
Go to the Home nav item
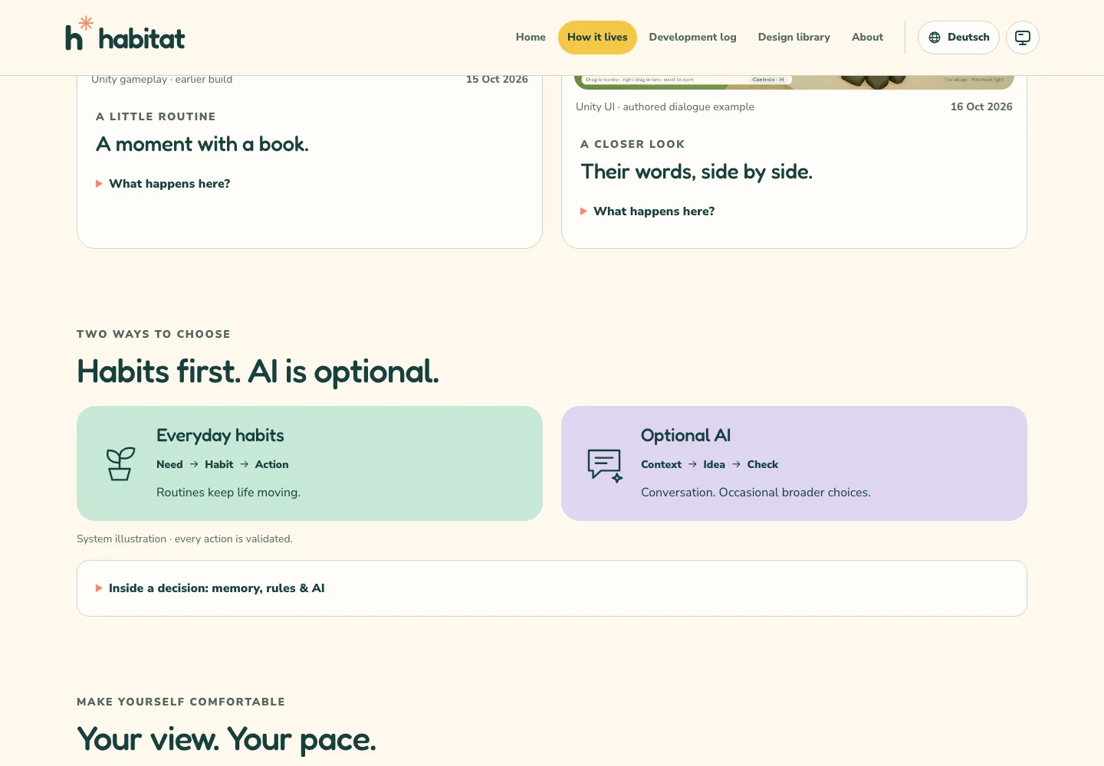point(531,38)
